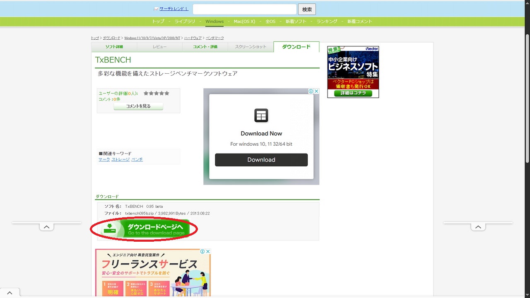Click ダウンロードページへ green button
This screenshot has width=530, height=298.
coord(145,229)
